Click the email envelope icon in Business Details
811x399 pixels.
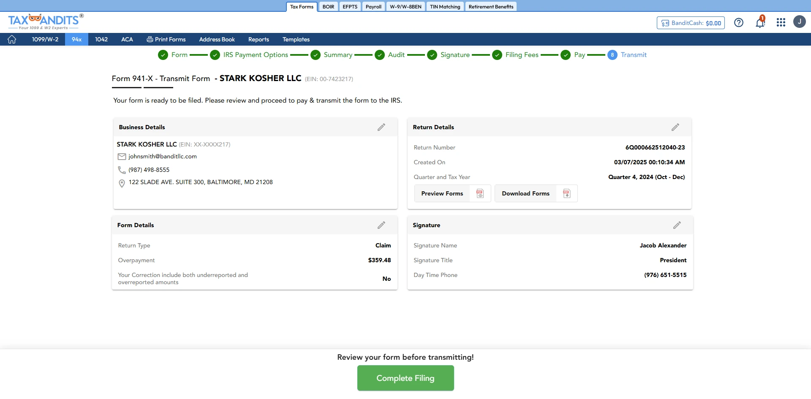[122, 157]
